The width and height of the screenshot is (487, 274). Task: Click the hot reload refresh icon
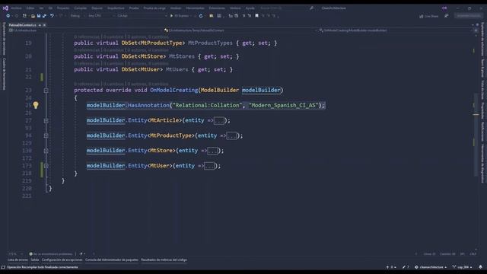201,16
